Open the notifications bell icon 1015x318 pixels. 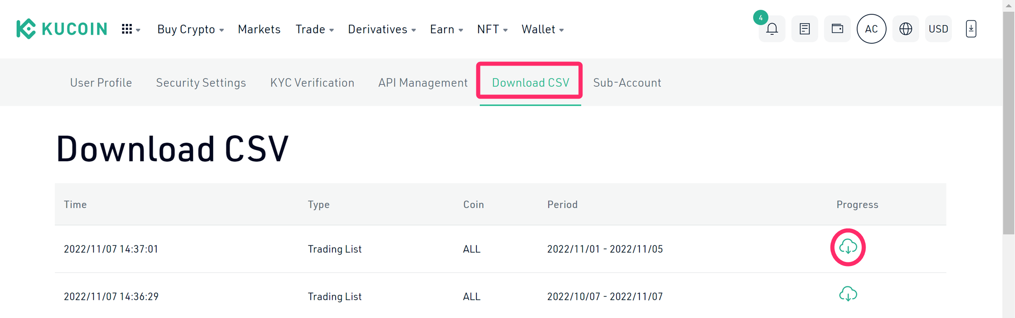(772, 29)
